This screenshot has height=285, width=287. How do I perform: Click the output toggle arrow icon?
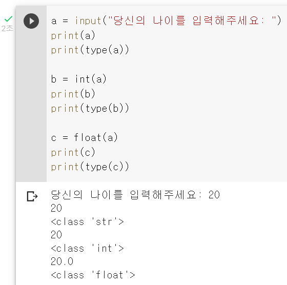(32, 196)
